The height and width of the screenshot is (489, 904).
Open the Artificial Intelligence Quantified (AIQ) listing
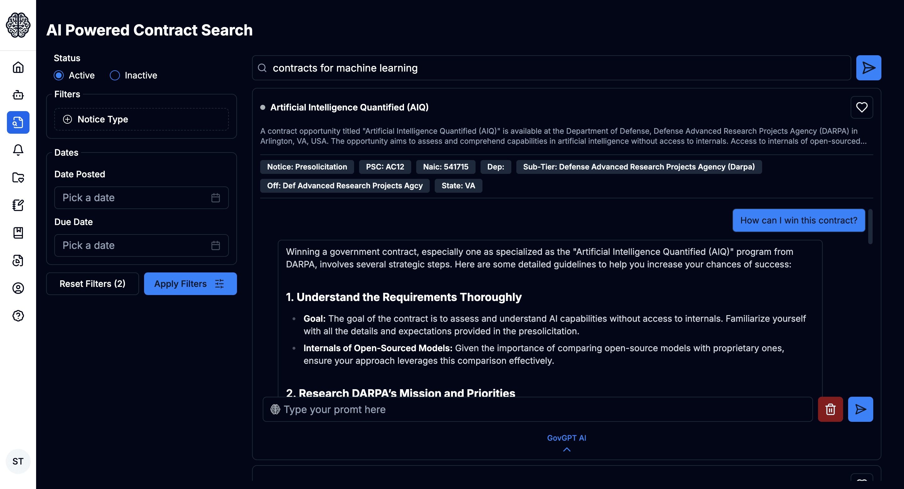point(349,107)
